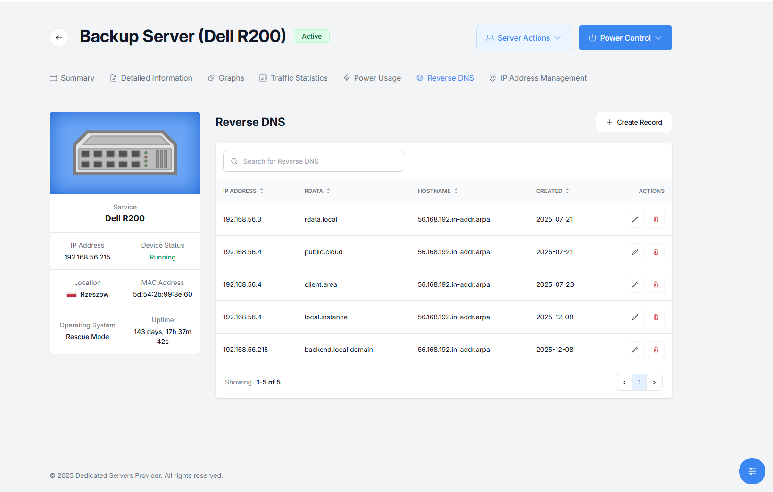Click the back arrow next to Backup Server title

pos(58,38)
